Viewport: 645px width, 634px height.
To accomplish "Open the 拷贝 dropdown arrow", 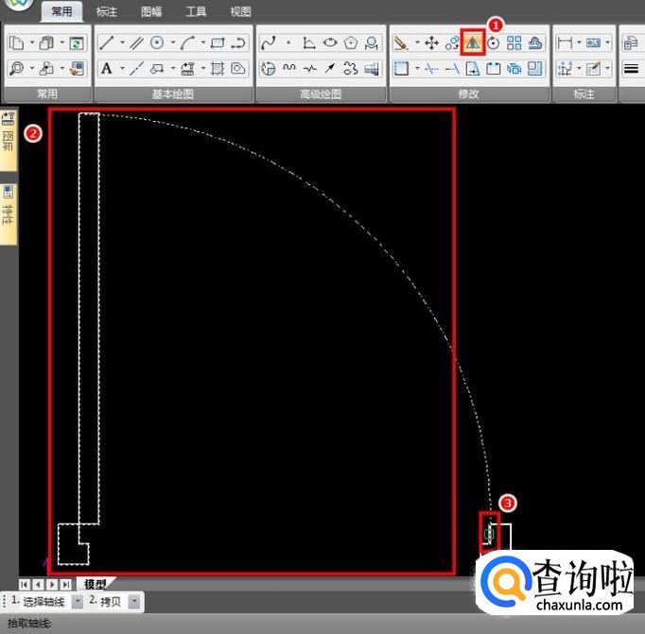I will pyautogui.click(x=134, y=602).
